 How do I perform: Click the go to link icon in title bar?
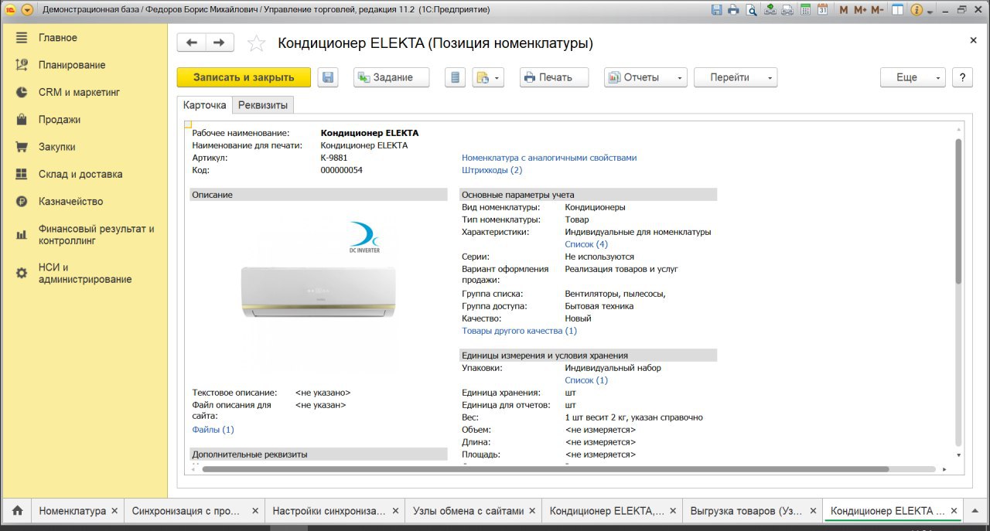coord(787,10)
